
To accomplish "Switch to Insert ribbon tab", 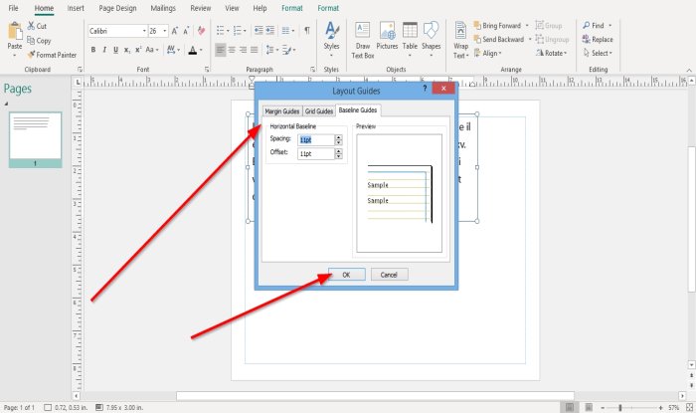I will point(76,8).
